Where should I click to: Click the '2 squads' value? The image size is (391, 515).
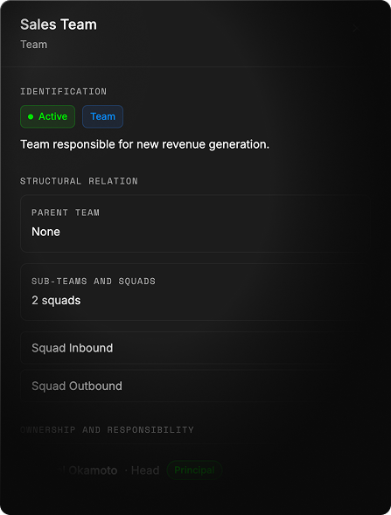point(56,301)
